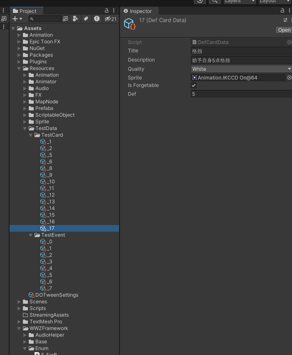292x355 pixels.
Task: Collapse the WWZFramework folder
Action: click(x=19, y=328)
